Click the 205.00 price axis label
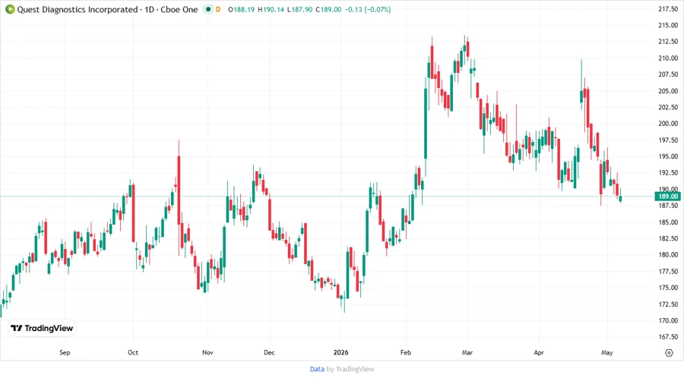684x378 pixels. click(668, 91)
